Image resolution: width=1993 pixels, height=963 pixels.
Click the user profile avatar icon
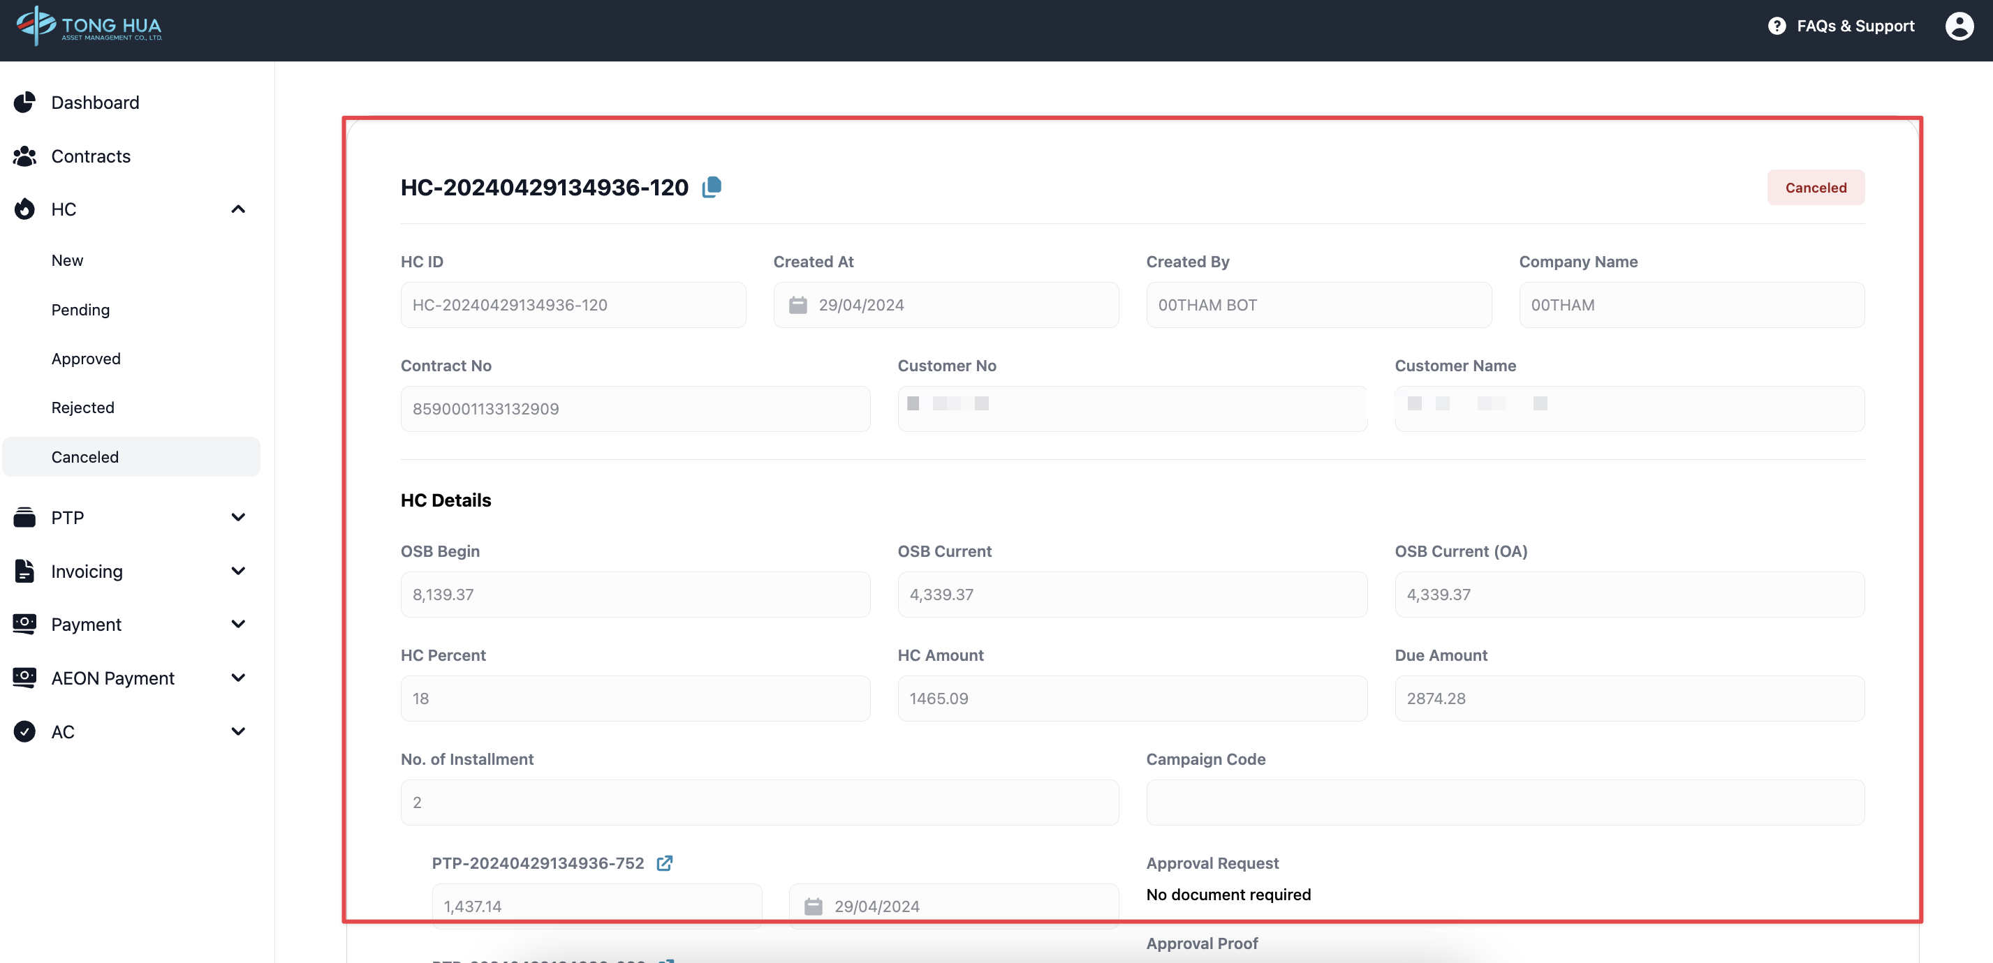(x=1958, y=27)
